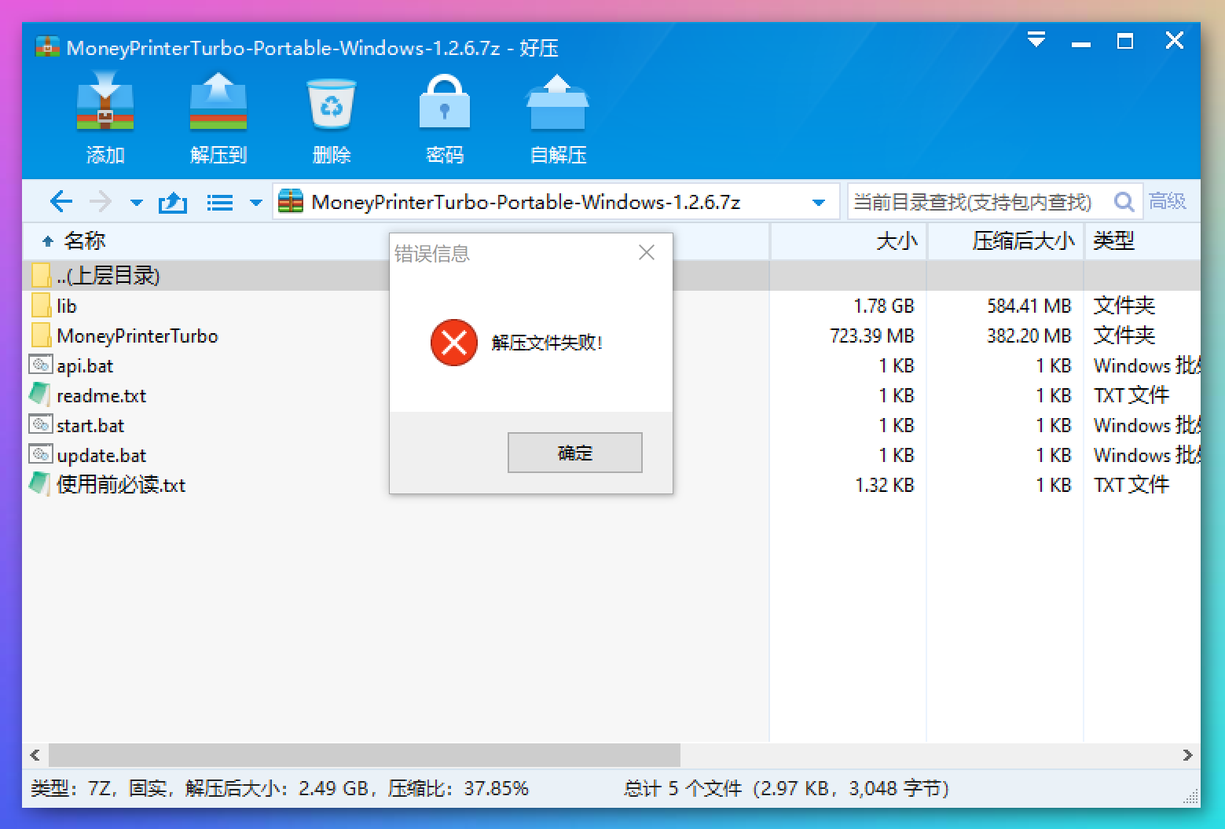Click the extract-to-folder icon beside navigation arrows
The height and width of the screenshot is (829, 1225).
(172, 201)
